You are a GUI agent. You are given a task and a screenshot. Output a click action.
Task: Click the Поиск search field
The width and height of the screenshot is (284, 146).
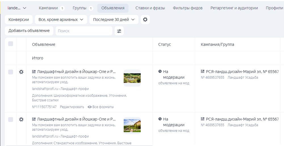[84, 31]
